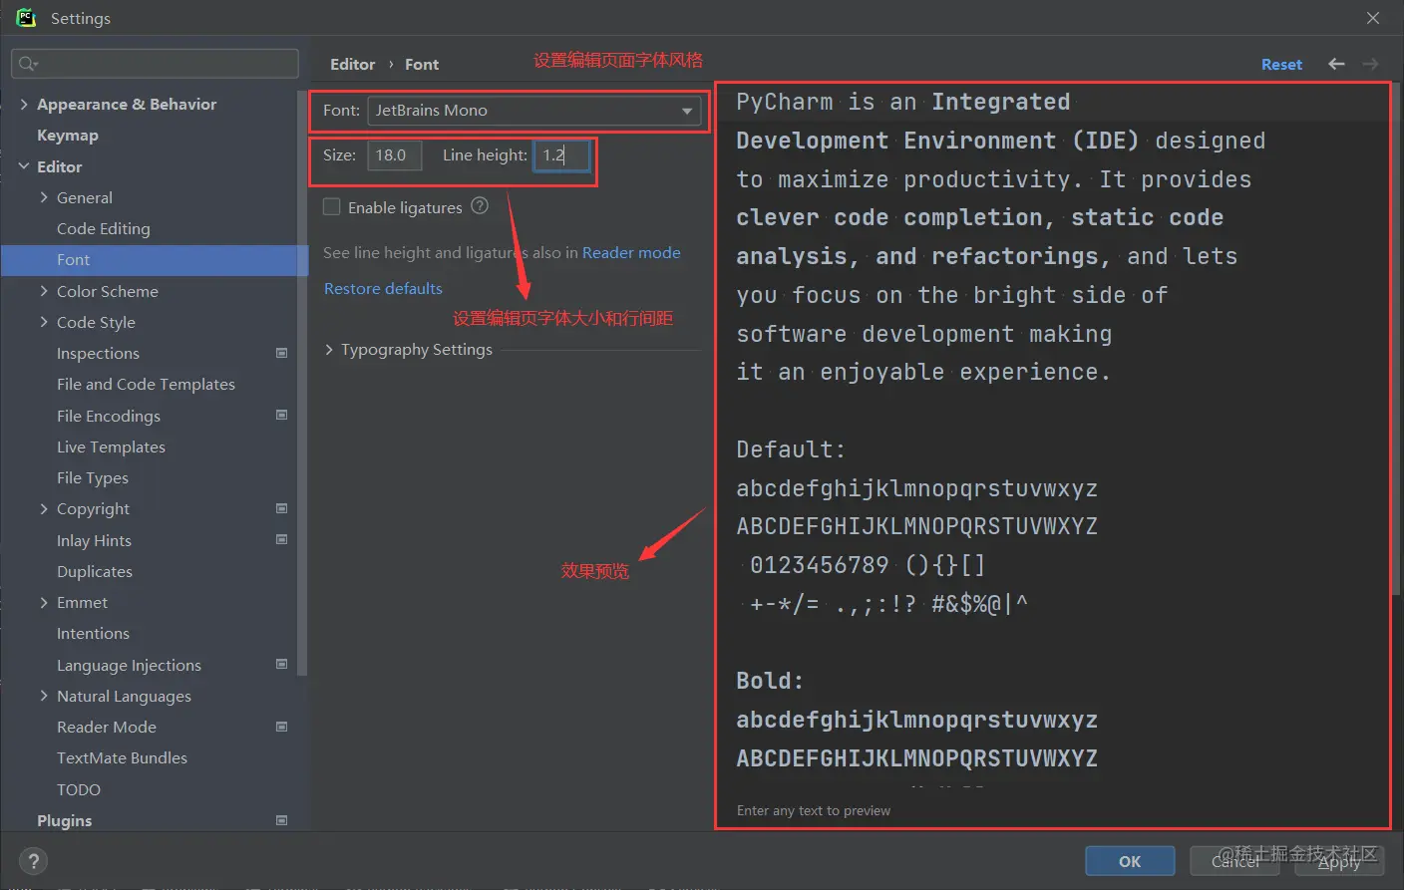Viewport: 1404px width, 890px height.
Task: Click the Inspections tree item
Action: point(98,353)
